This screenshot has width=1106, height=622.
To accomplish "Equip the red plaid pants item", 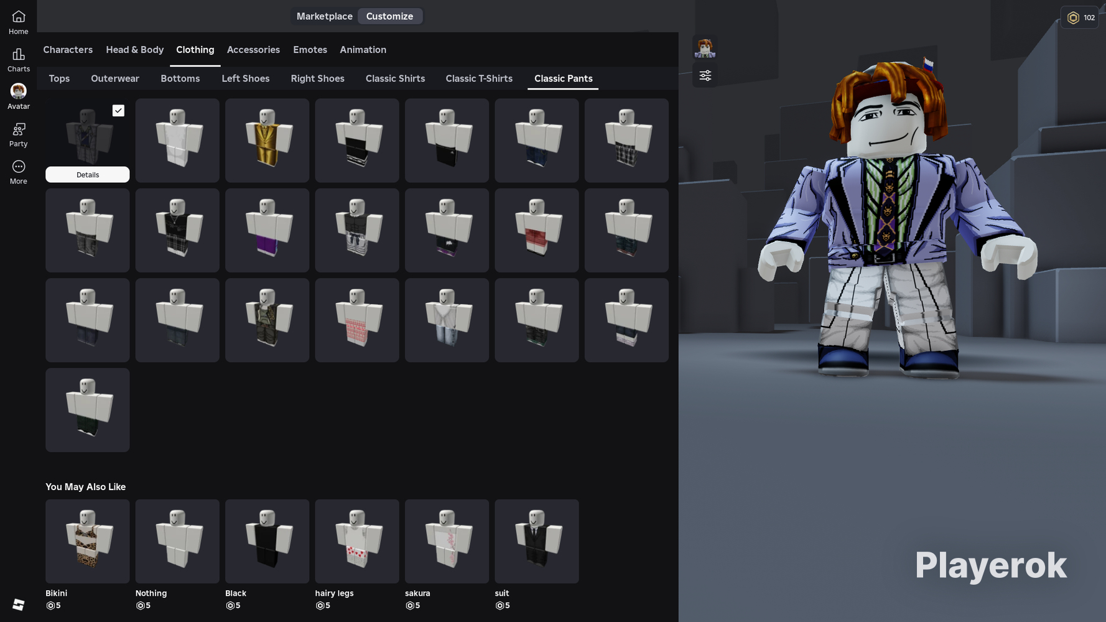I will pos(537,230).
